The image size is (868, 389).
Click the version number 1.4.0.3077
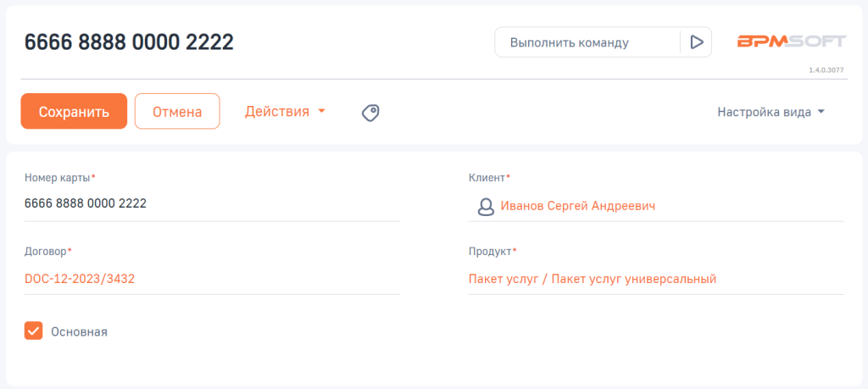826,70
